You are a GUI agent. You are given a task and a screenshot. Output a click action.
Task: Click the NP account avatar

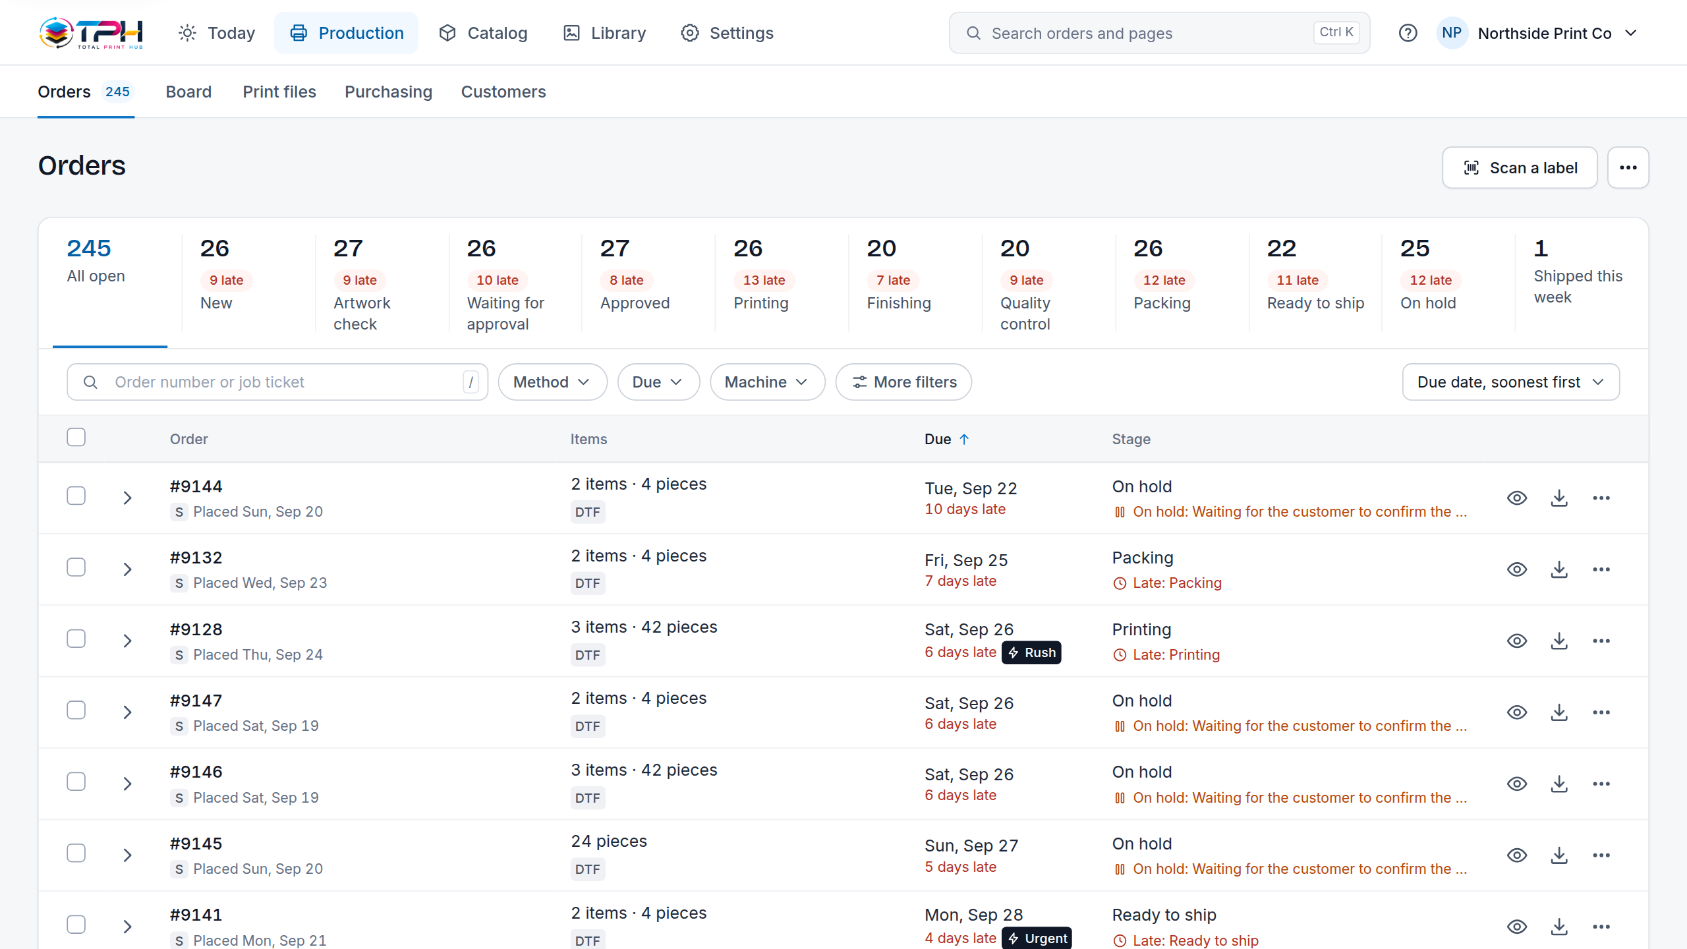1452,33
